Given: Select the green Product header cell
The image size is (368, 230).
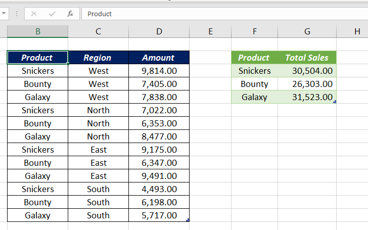Looking at the screenshot, I should 255,58.
